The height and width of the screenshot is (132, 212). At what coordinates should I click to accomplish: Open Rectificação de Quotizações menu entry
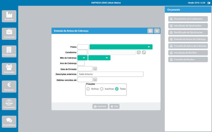pyautogui.click(x=188, y=32)
